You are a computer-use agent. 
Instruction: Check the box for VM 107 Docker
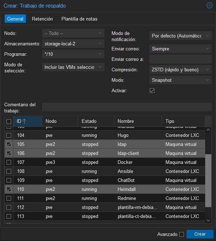pos(9,162)
